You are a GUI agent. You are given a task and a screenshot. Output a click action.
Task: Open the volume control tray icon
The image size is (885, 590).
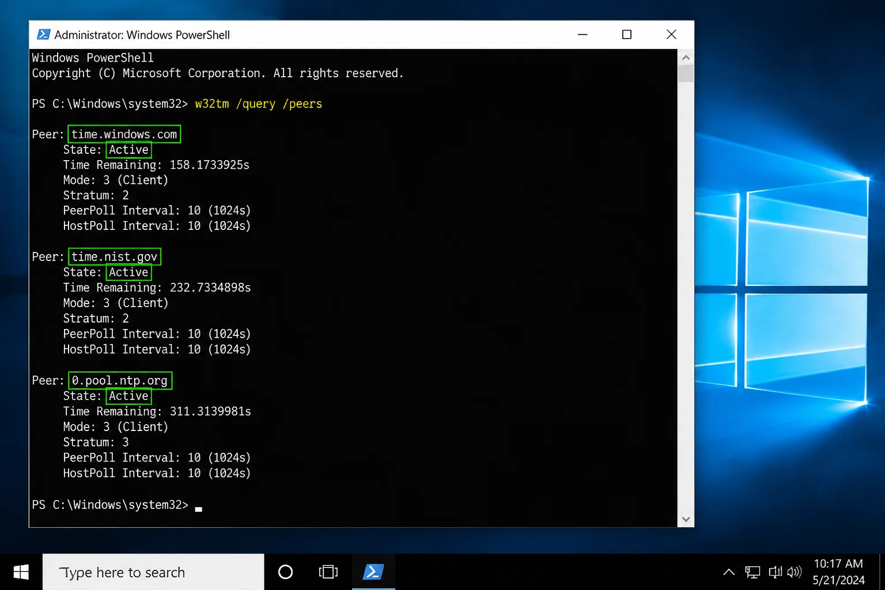794,572
